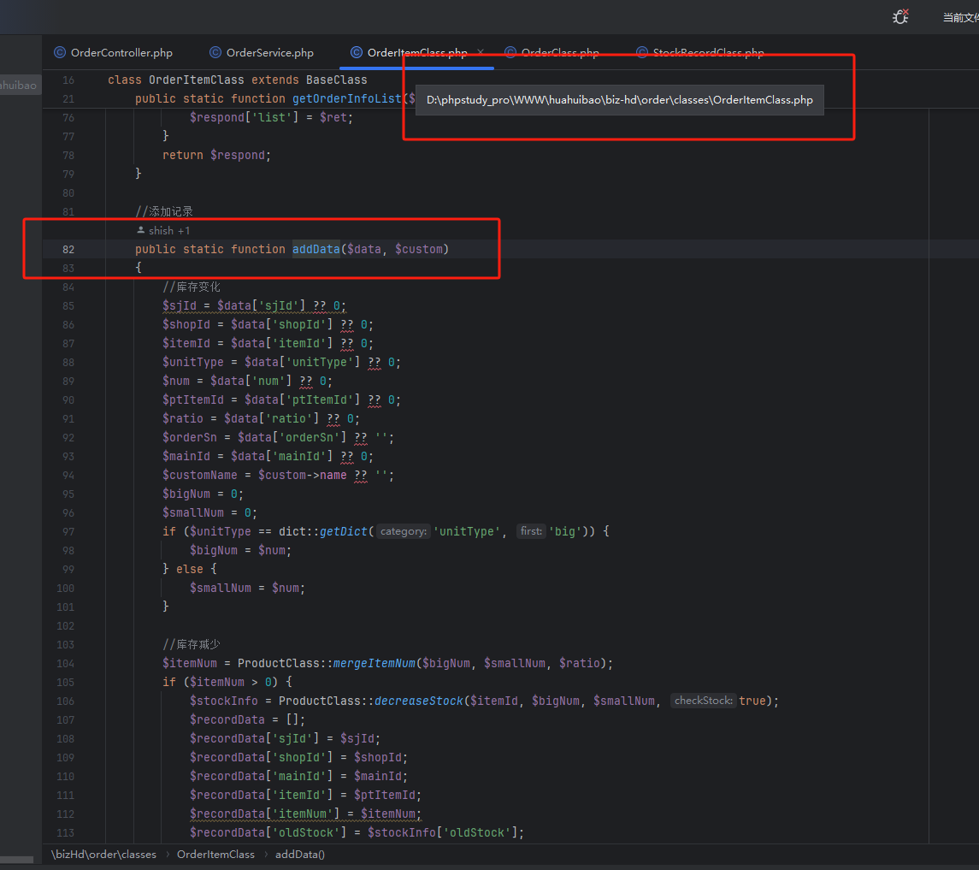Viewport: 979px width, 870px height.
Task: Click gutter line number 82
Action: pos(68,249)
